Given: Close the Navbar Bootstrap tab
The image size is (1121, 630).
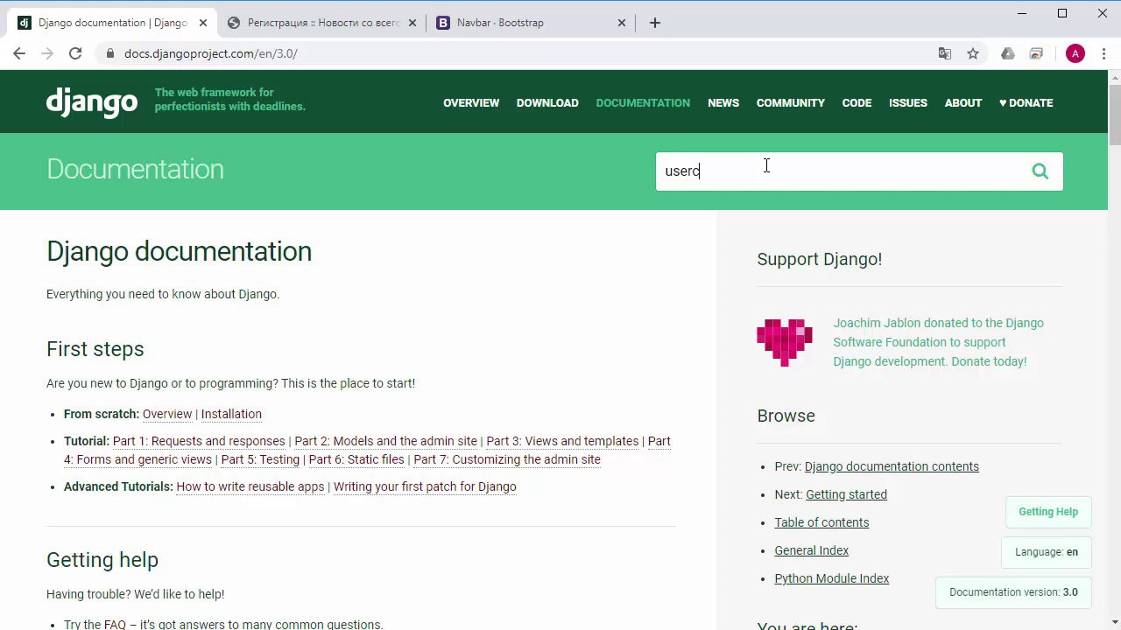Looking at the screenshot, I should coord(622,23).
